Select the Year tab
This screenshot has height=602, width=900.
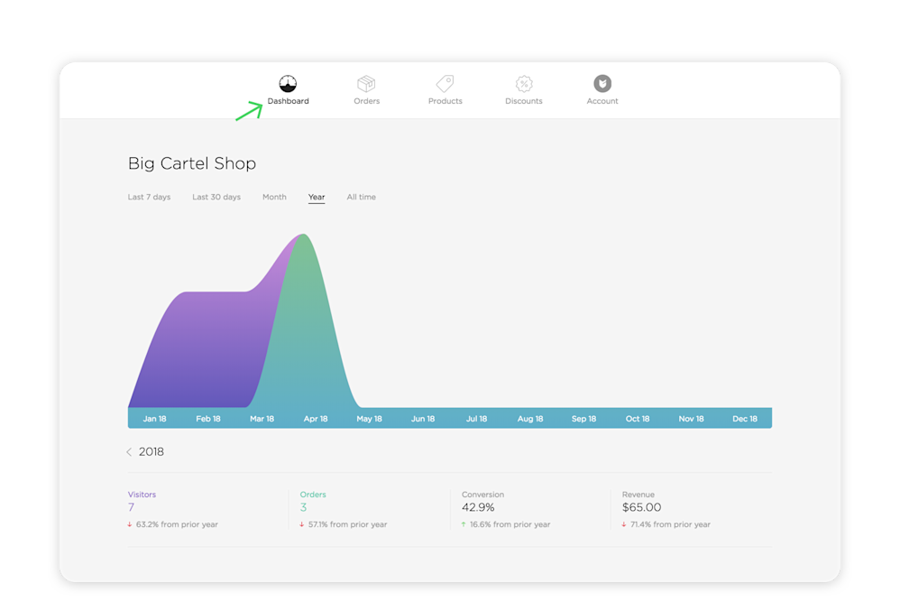click(317, 197)
